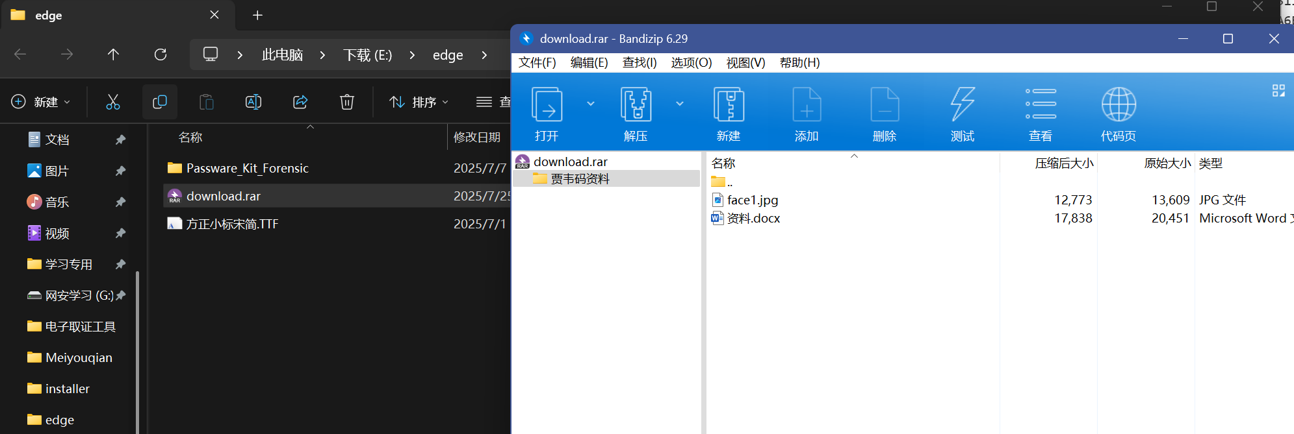Click the Delete trash icon in Explorer
The image size is (1294, 434).
[347, 102]
